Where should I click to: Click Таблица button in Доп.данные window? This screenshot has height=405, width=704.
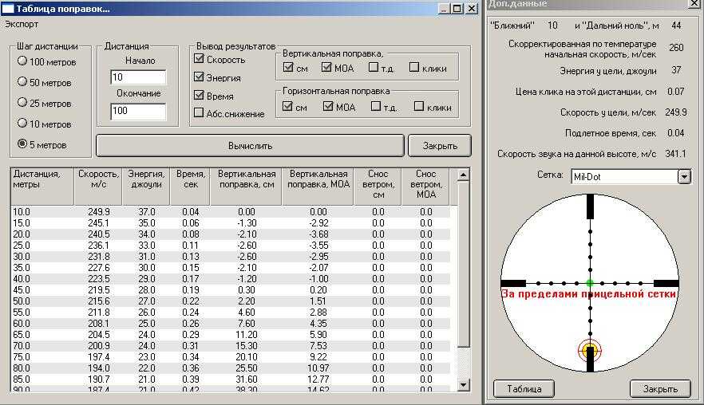point(524,389)
